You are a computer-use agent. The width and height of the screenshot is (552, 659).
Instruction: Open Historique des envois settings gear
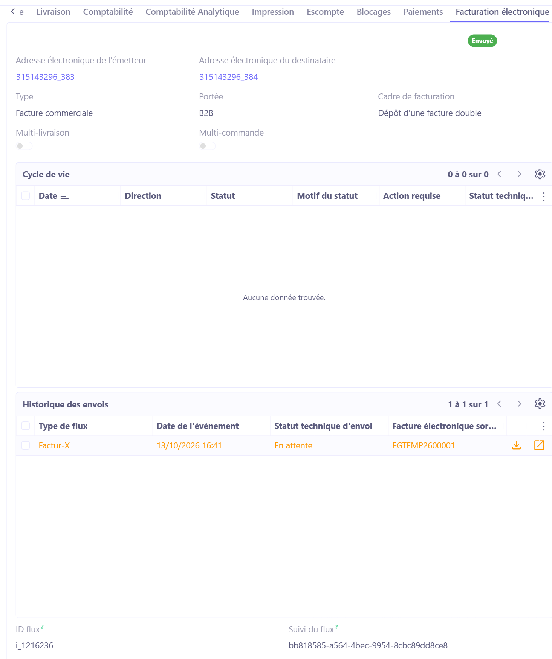[540, 404]
